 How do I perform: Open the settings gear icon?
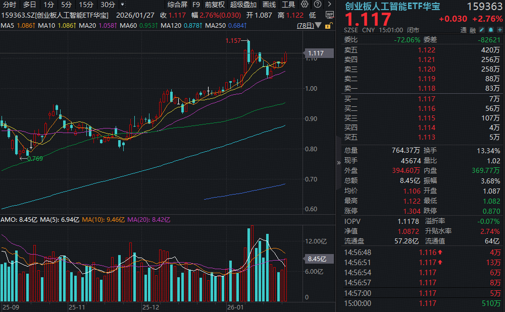click(x=305, y=4)
